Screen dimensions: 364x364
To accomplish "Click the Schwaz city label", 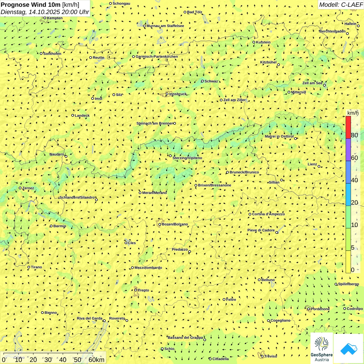I will 211,81.
